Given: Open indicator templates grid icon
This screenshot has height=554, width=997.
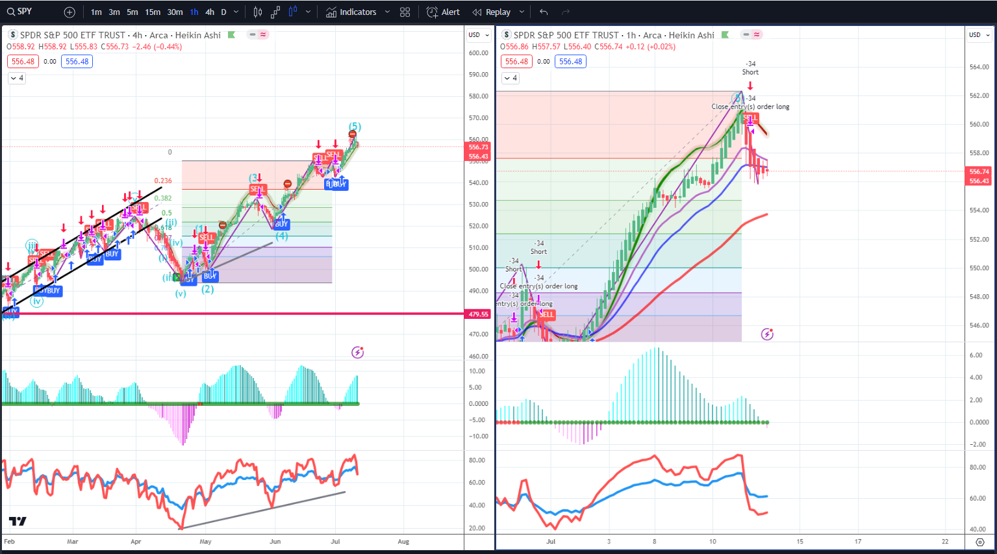Looking at the screenshot, I should (x=405, y=12).
